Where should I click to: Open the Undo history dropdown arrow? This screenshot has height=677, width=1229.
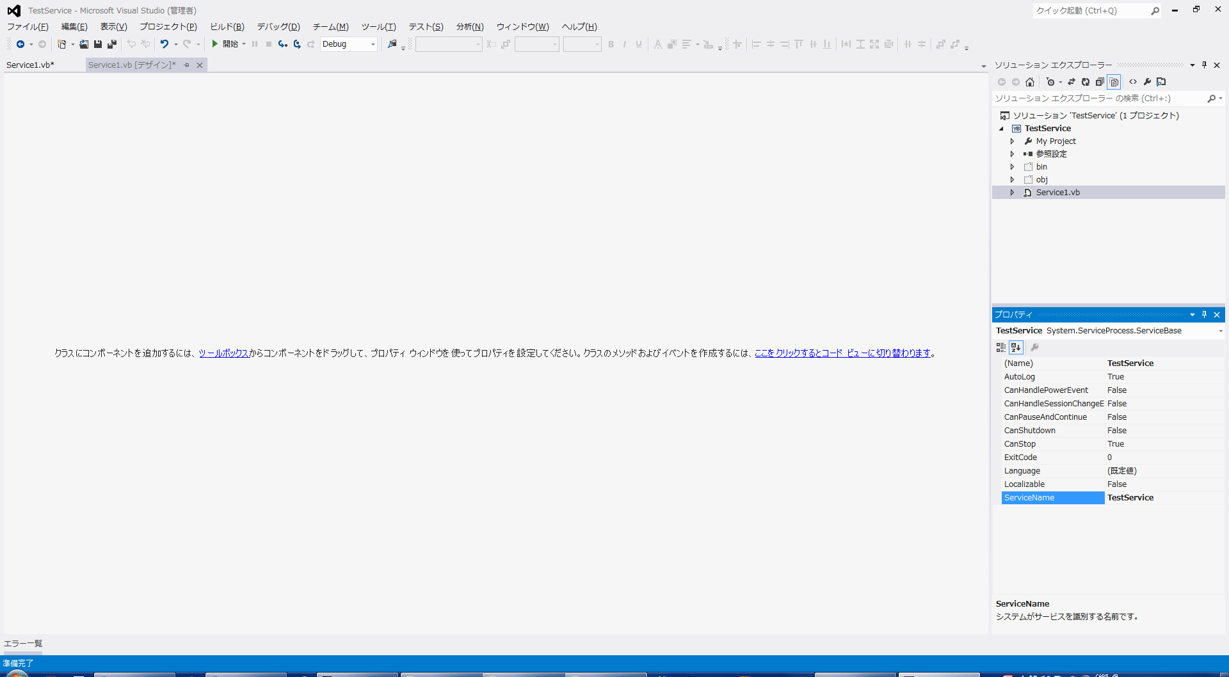(175, 44)
